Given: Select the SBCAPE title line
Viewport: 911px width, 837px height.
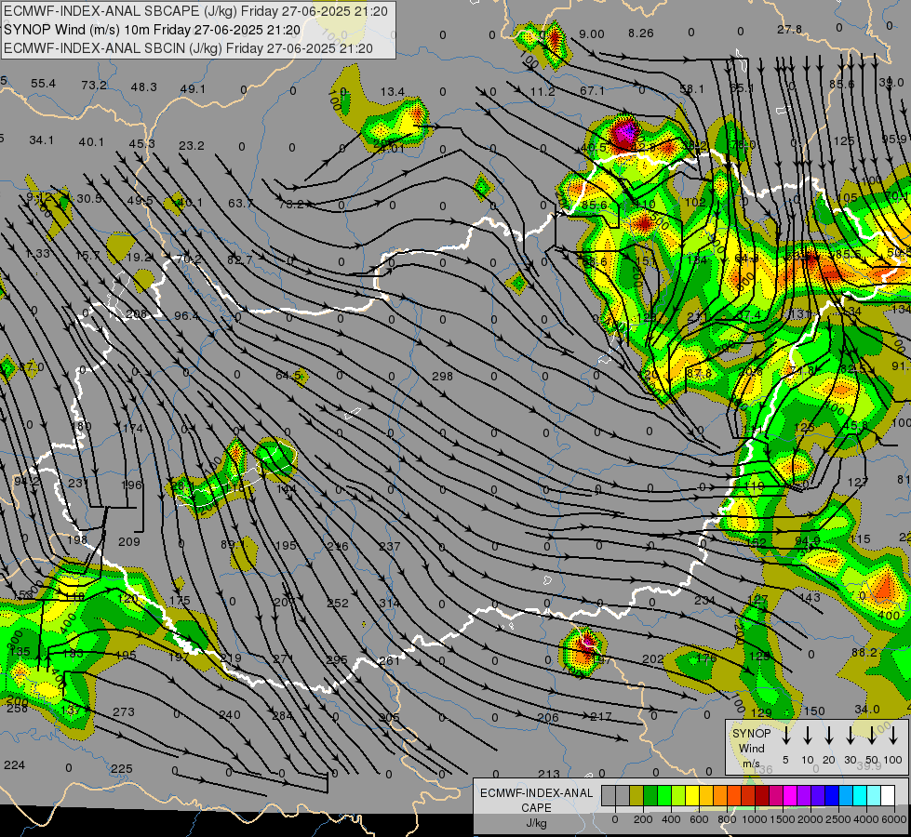Looking at the screenshot, I should point(195,11).
